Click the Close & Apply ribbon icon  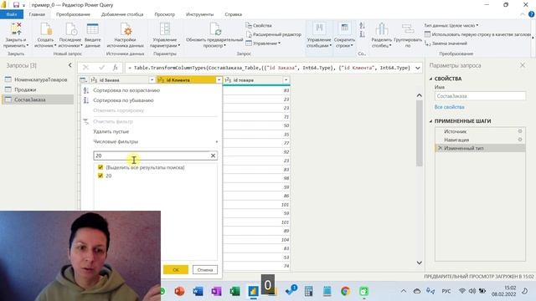(16, 29)
